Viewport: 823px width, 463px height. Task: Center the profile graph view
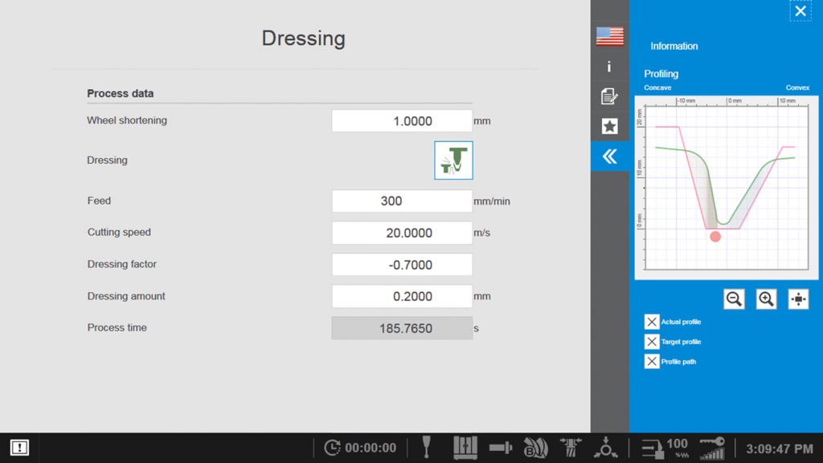(x=798, y=299)
